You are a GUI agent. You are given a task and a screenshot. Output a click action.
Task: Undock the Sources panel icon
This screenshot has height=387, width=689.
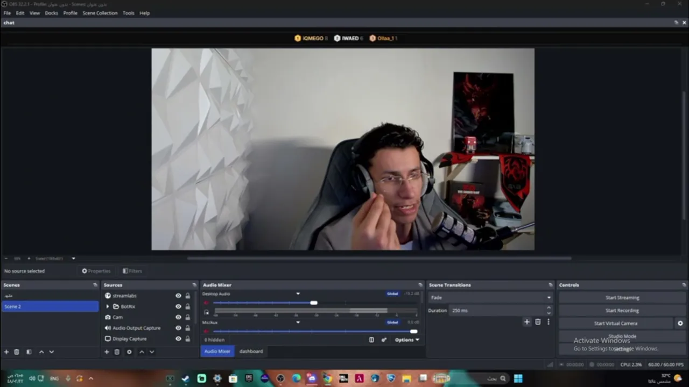pos(194,285)
